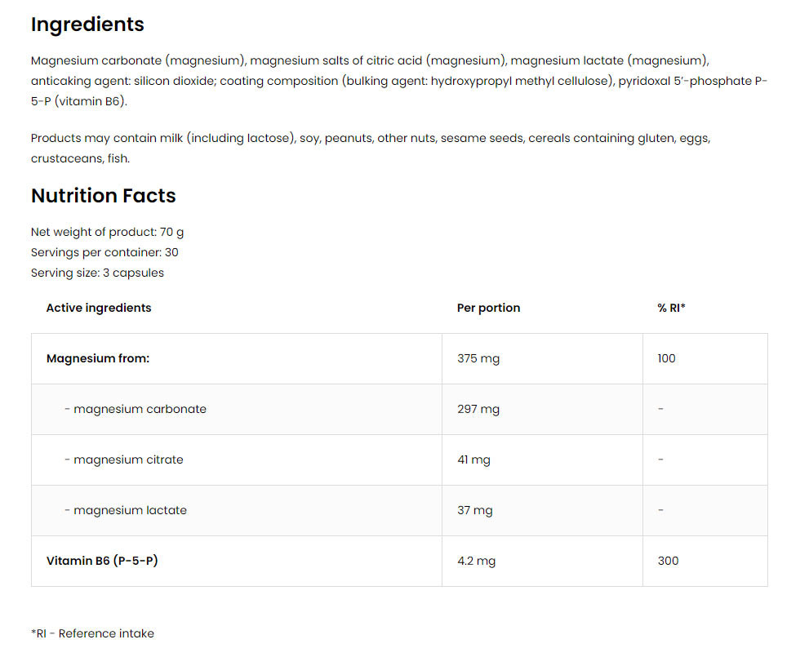This screenshot has height=666, width=809.
Task: Click the Vitamin B6 (P-5-P) row label
Action: 102,561
